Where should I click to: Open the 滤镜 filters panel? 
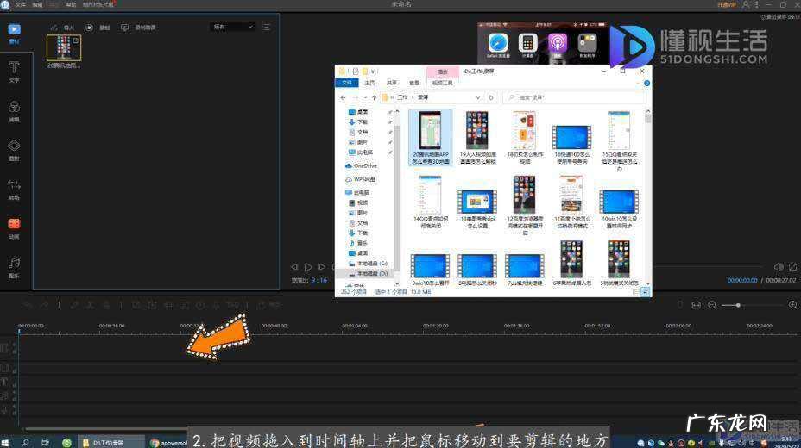[x=14, y=110]
